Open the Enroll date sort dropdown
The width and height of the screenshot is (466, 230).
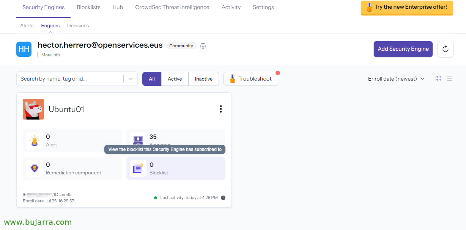click(396, 79)
